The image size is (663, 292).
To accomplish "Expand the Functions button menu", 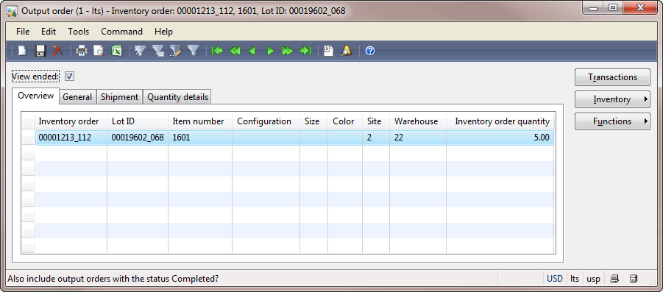I will (612, 121).
